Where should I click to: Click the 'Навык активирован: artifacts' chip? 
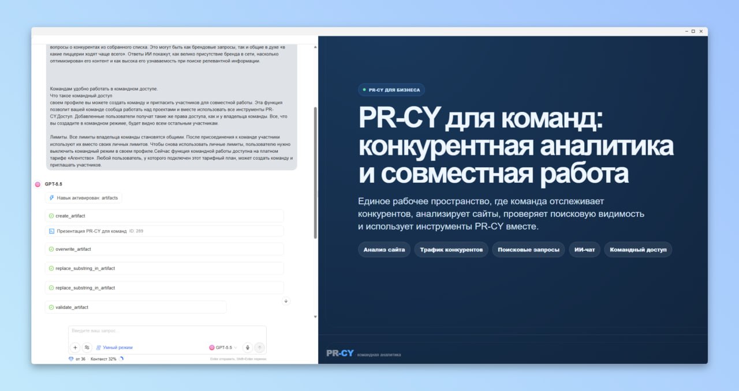[84, 198]
